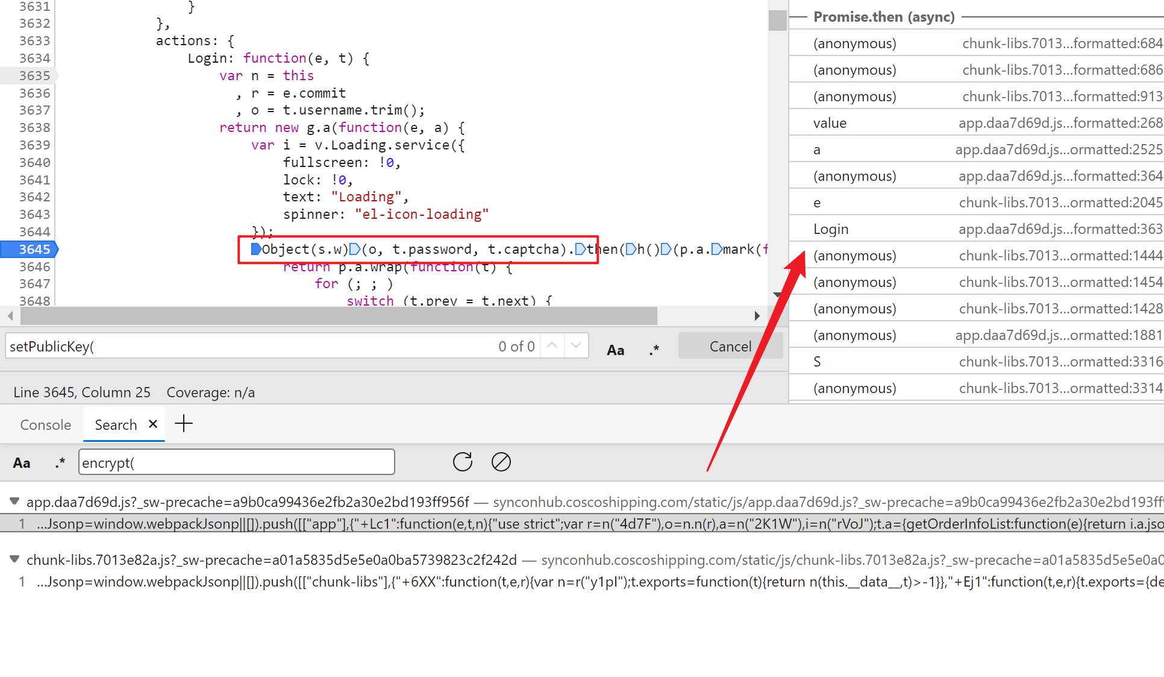Switch to the Console tab

point(46,425)
